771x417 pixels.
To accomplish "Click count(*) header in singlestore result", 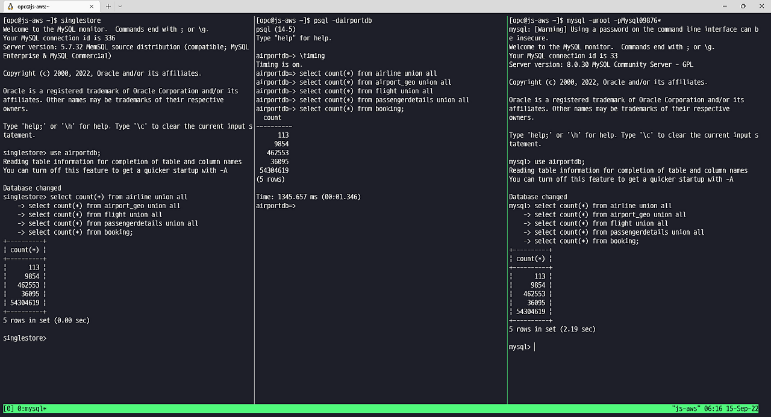I will [x=25, y=250].
